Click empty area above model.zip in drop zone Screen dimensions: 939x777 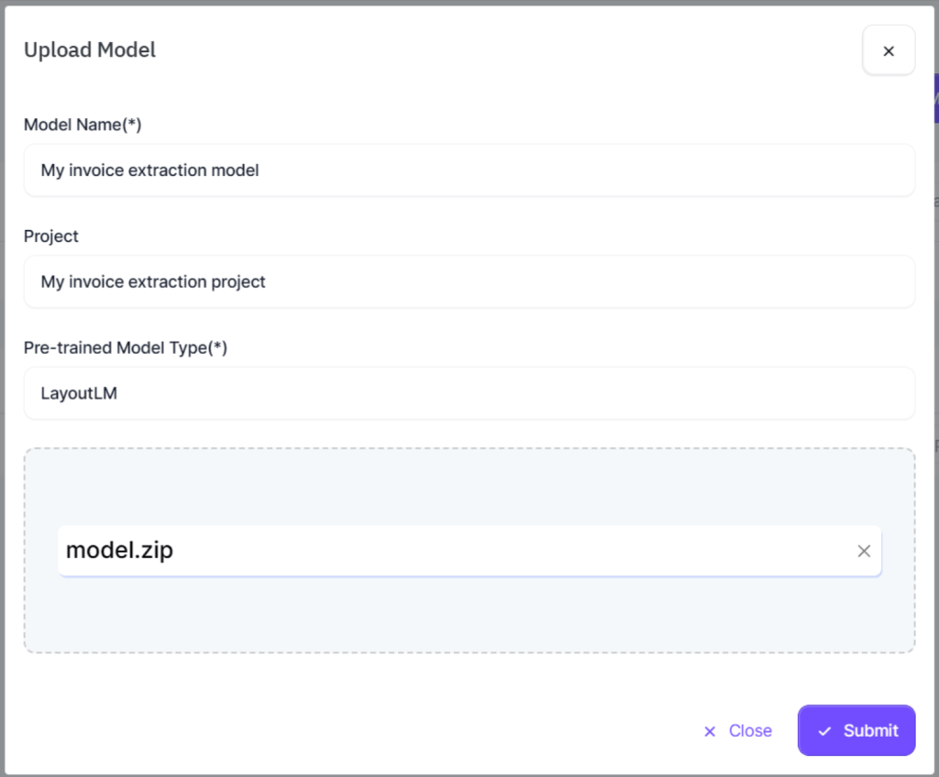point(469,487)
